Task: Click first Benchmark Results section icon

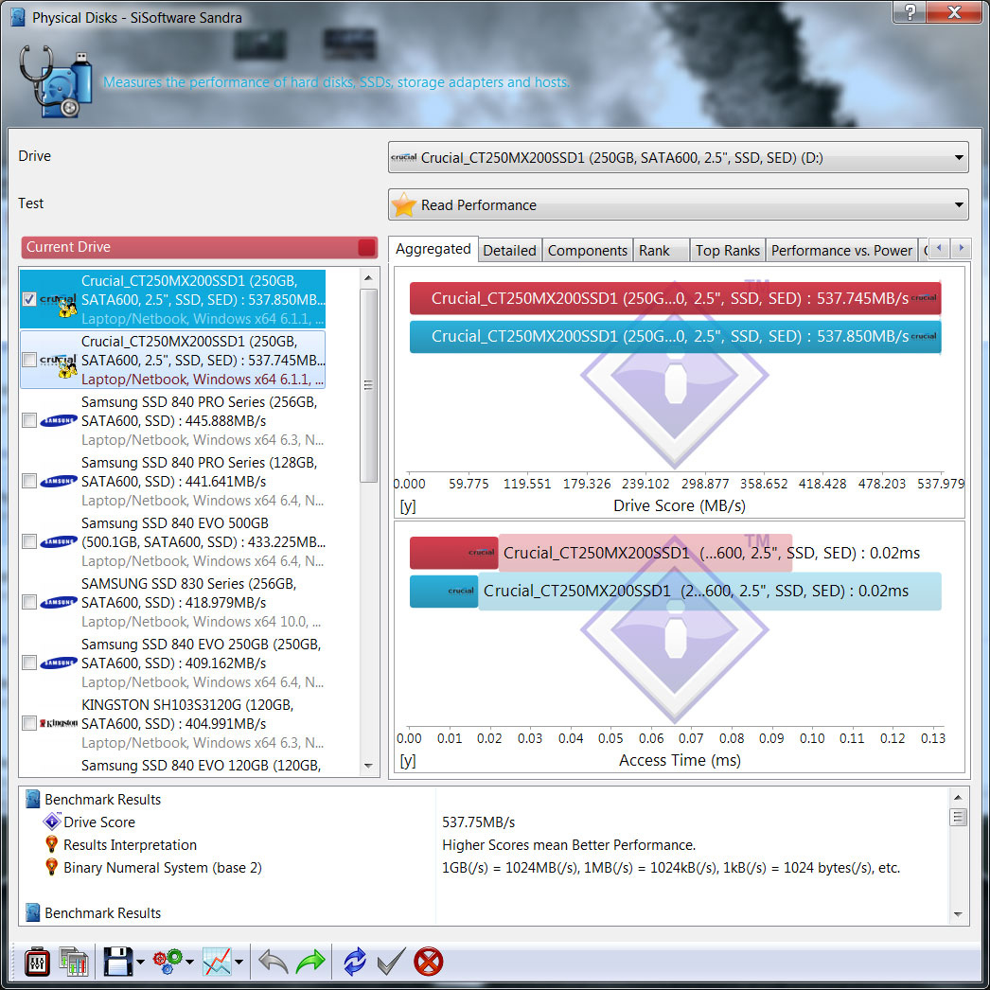Action: click(33, 800)
